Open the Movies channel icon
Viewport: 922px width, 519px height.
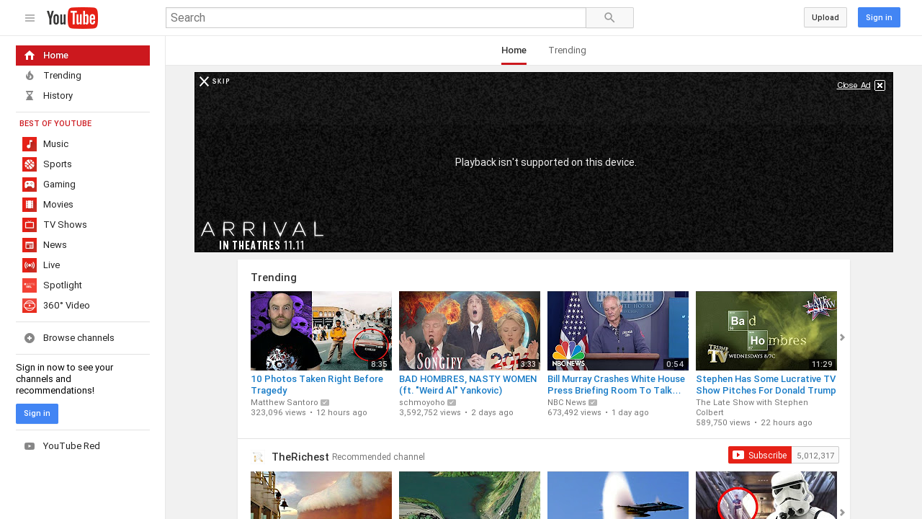pos(30,205)
